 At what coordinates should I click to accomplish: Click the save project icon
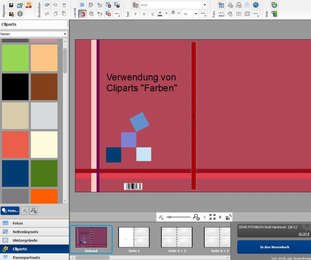coord(11,5)
